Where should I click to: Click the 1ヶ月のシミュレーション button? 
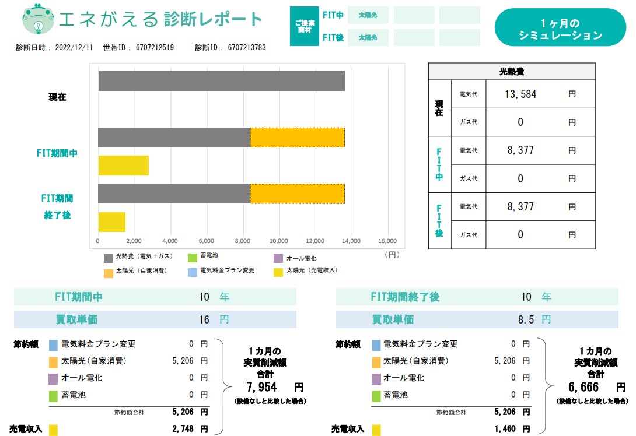click(560, 27)
